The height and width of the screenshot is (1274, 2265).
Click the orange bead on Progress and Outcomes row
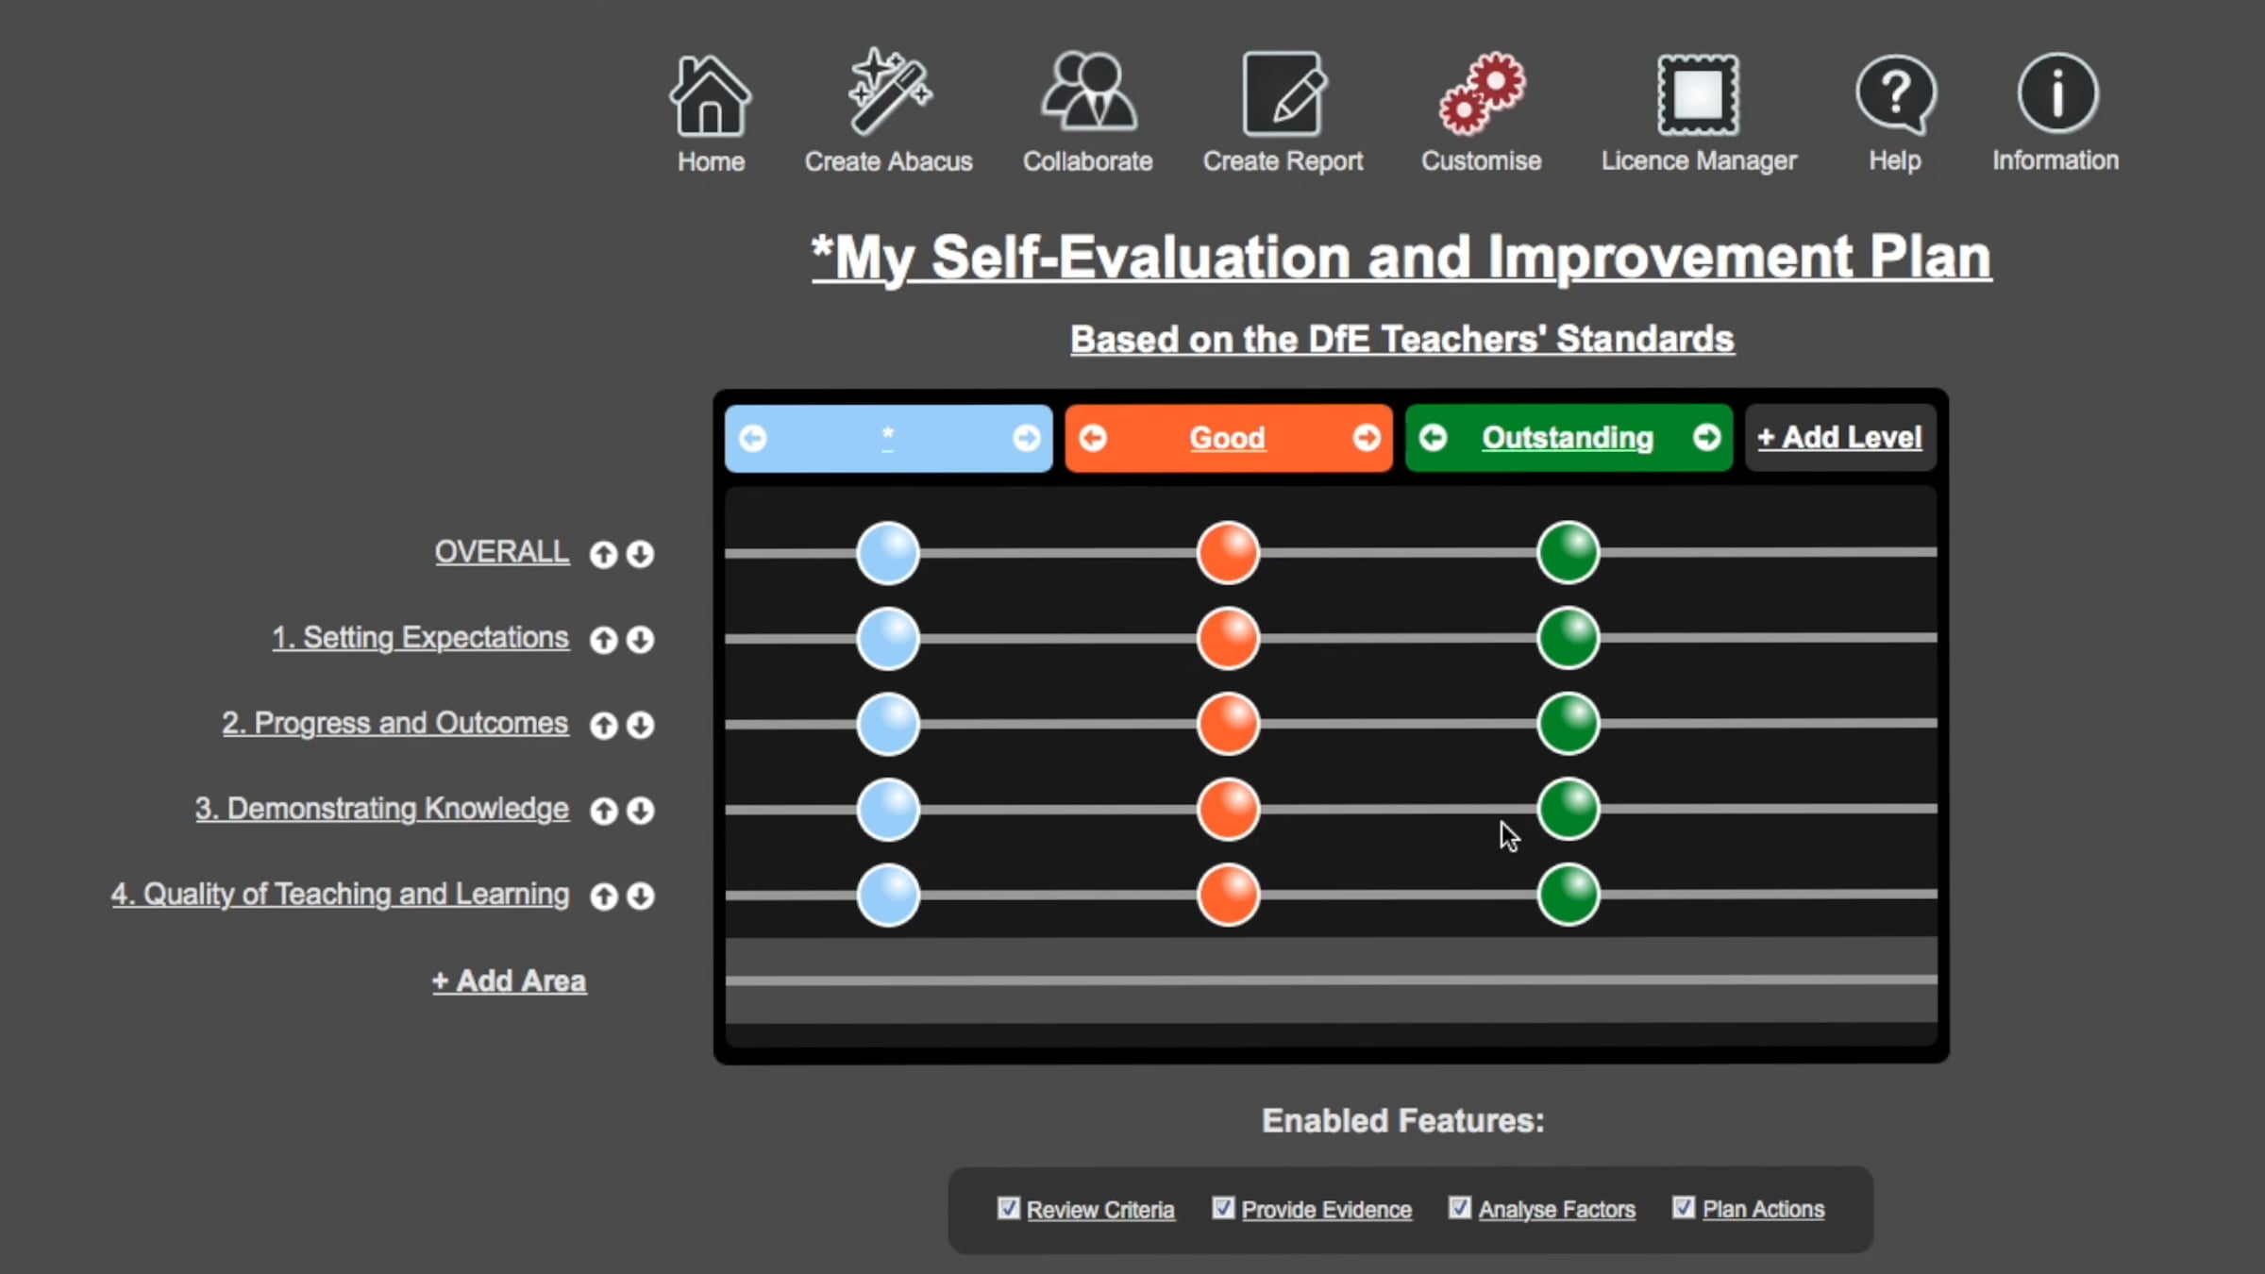click(x=1227, y=725)
